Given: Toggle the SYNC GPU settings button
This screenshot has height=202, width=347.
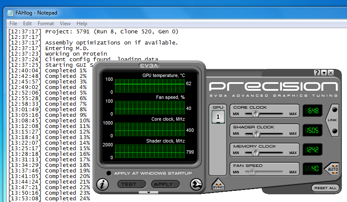Looking at the screenshot, I should point(218,185).
